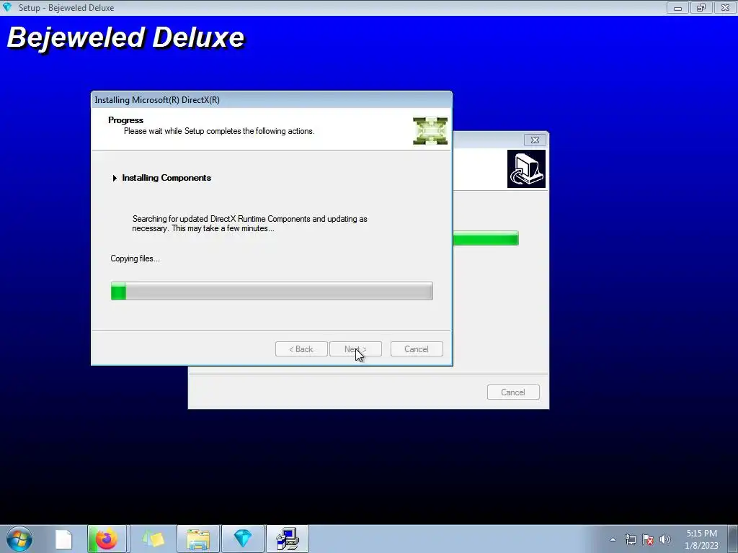This screenshot has width=738, height=553.
Task: Cancel the DirectX installation
Action: pos(417,349)
